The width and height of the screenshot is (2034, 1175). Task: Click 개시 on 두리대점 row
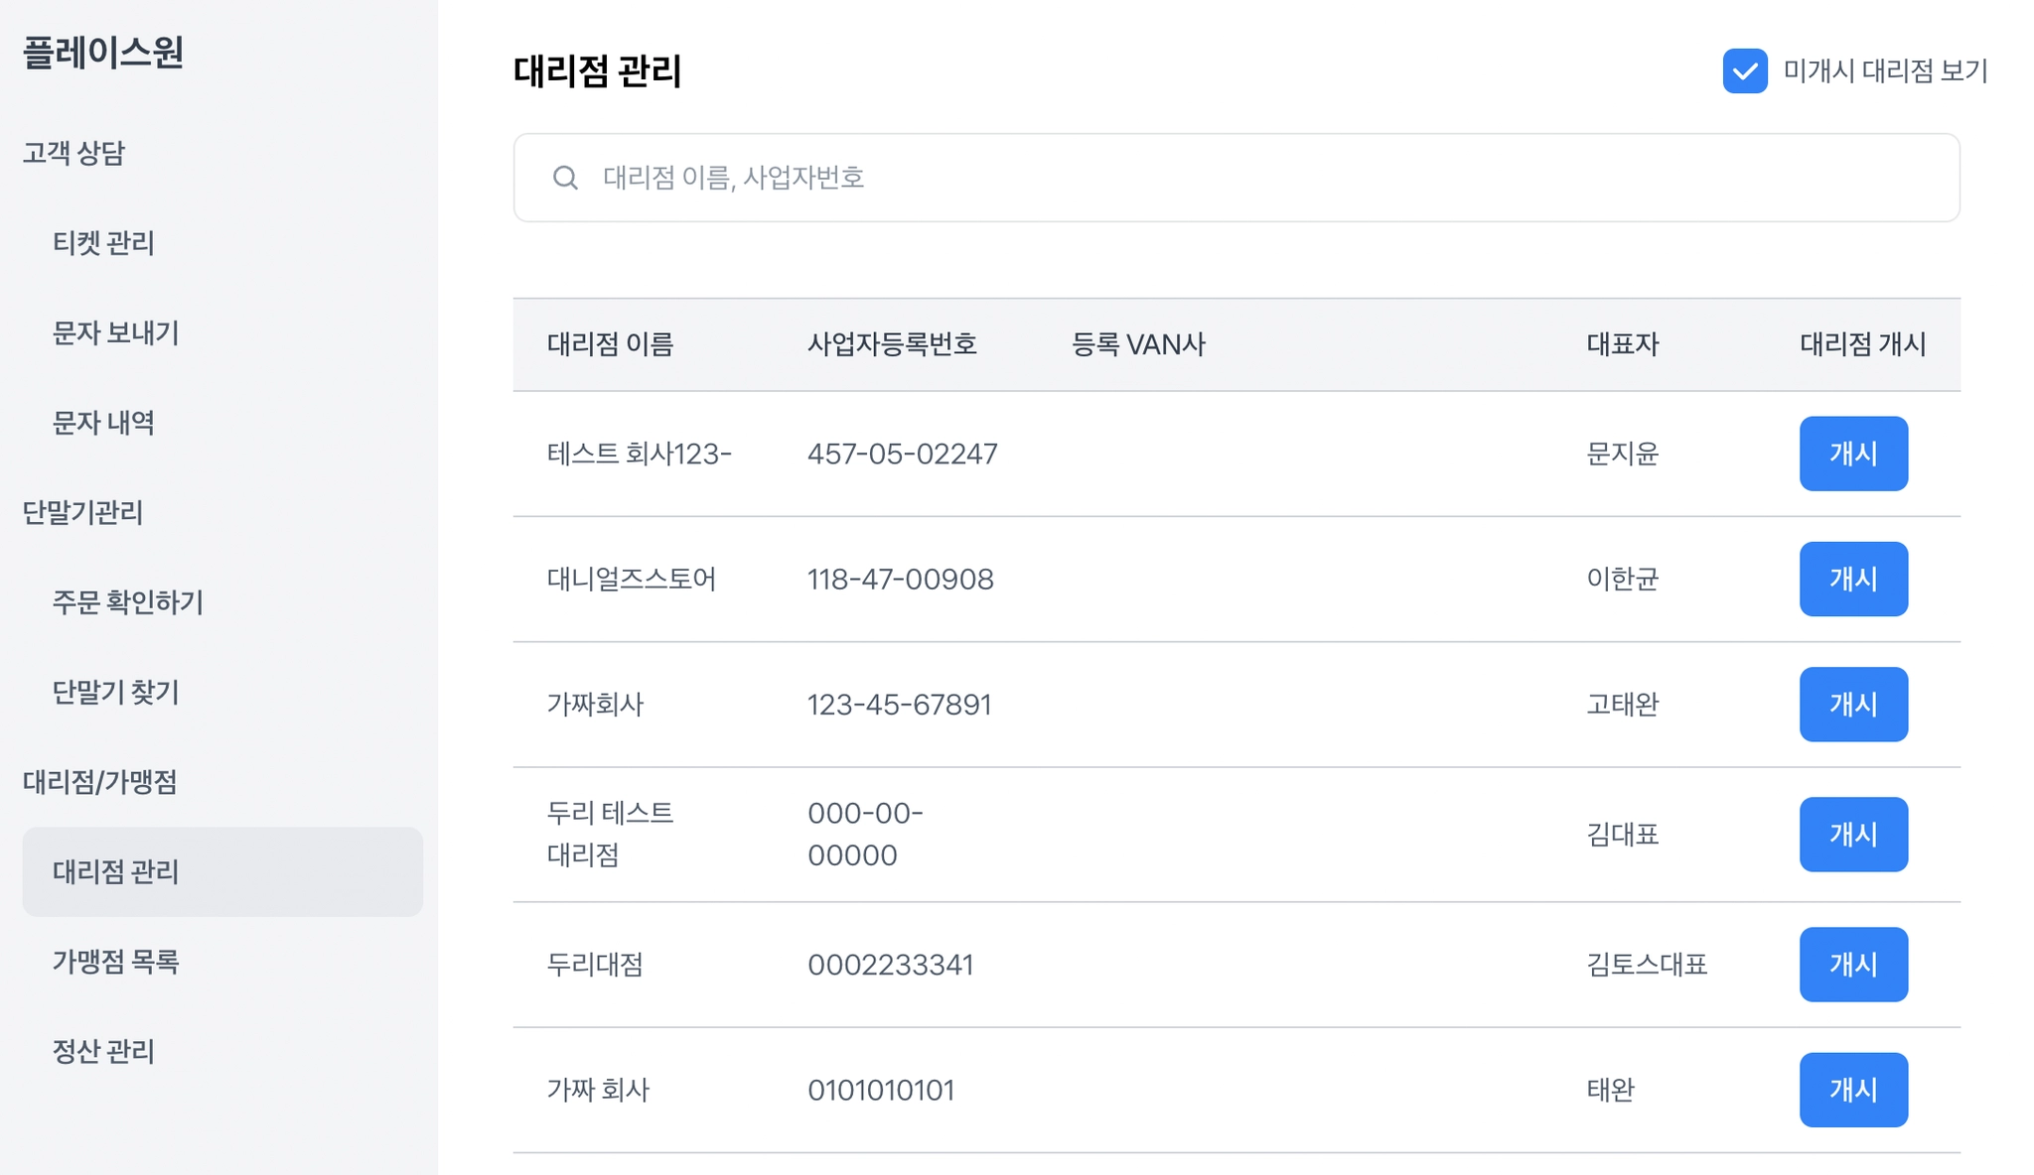(1852, 965)
